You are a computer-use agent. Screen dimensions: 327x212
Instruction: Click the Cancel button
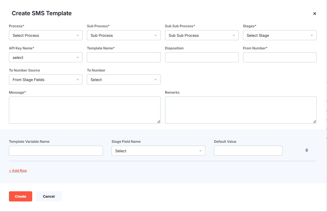[49, 196]
